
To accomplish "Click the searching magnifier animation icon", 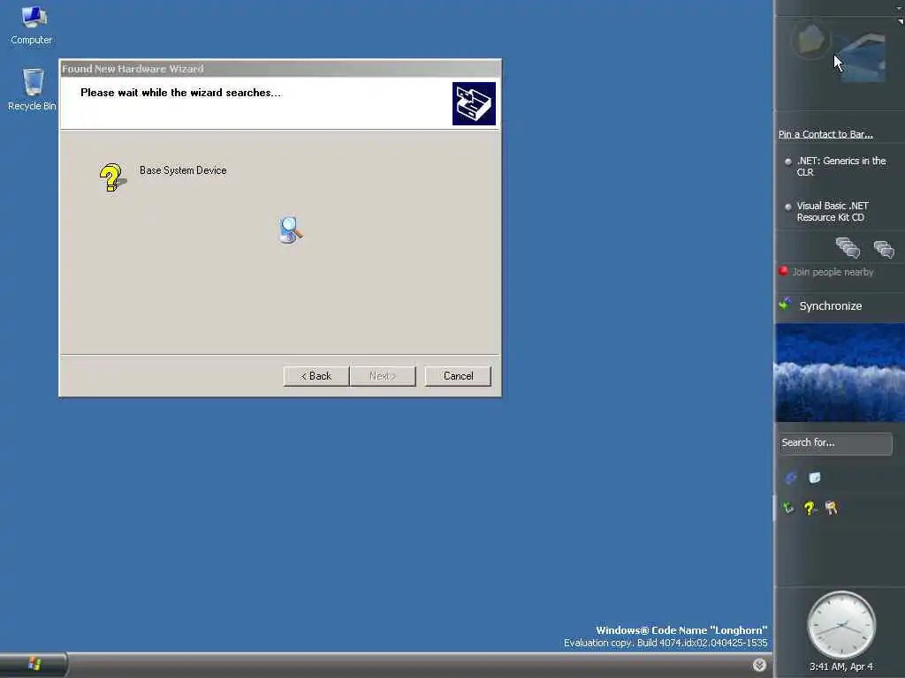I will pos(290,230).
